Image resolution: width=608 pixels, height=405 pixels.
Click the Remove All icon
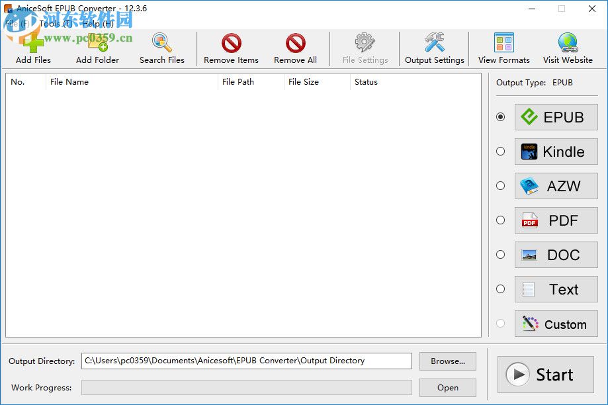click(295, 41)
